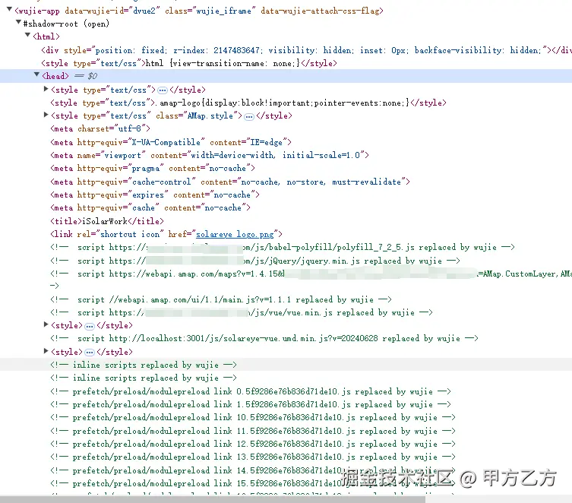Viewport: 572px width, 503px height.
Task: Click ellipsis in style below localhost script comment
Action: click(x=90, y=352)
